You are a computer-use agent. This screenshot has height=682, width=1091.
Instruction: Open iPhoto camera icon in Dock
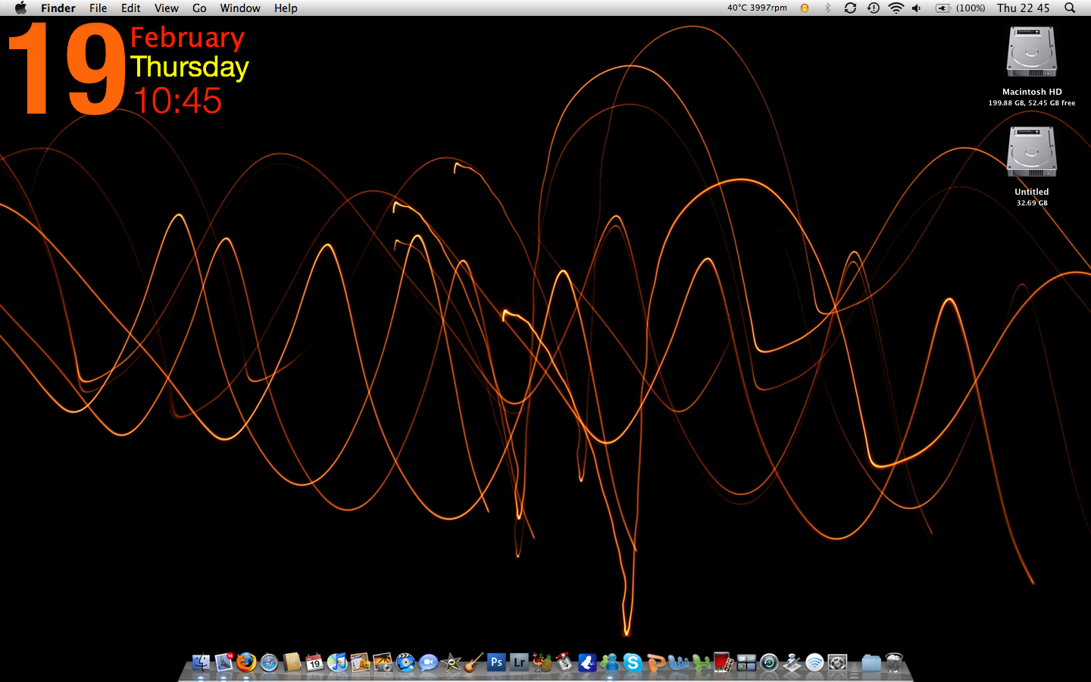click(383, 663)
